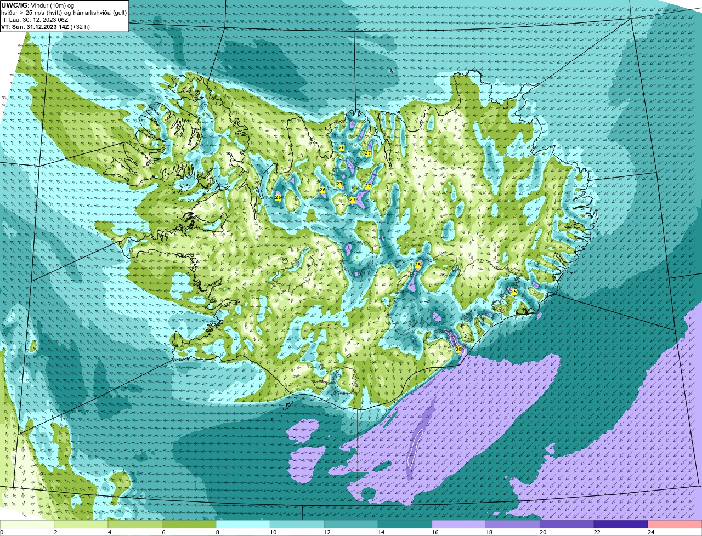The width and height of the screenshot is (702, 536).
Task: Click the "VT: Sun. 31.12.2023 14Z (+32 h)" line
Action: tap(46, 26)
